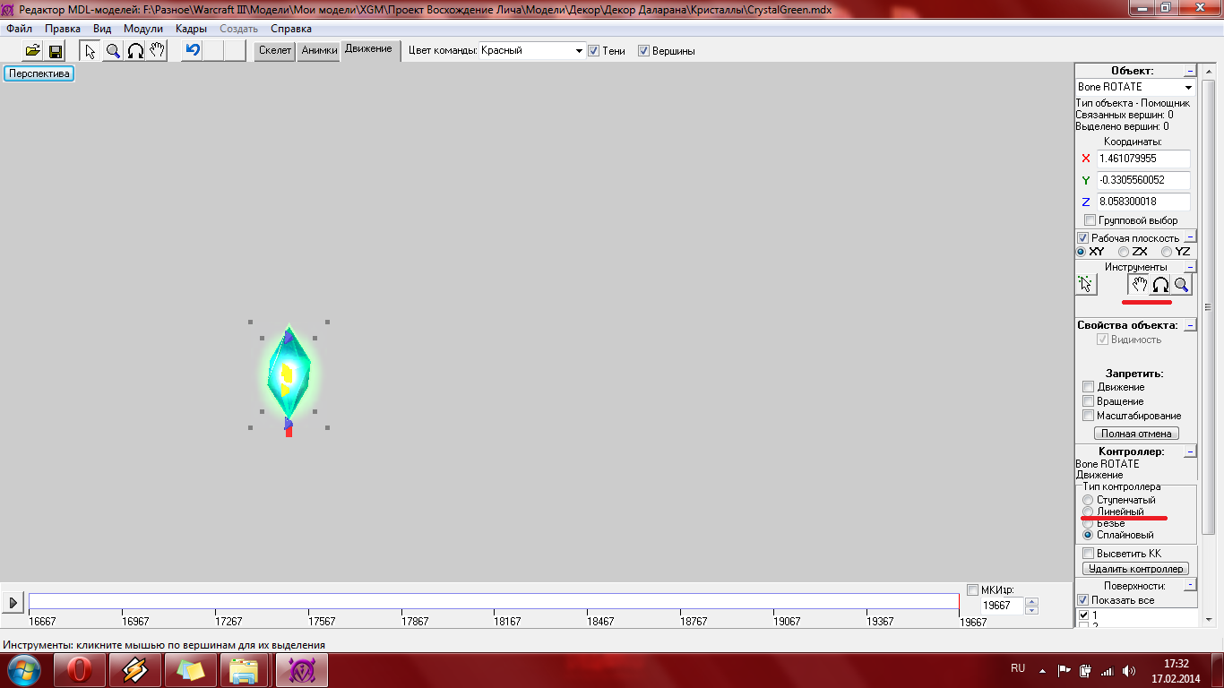This screenshot has height=688, width=1224.
Task: Check Вращение under Запретить
Action: tap(1089, 401)
